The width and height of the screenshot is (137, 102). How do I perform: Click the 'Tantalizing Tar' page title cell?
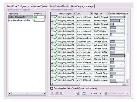tap(101, 70)
